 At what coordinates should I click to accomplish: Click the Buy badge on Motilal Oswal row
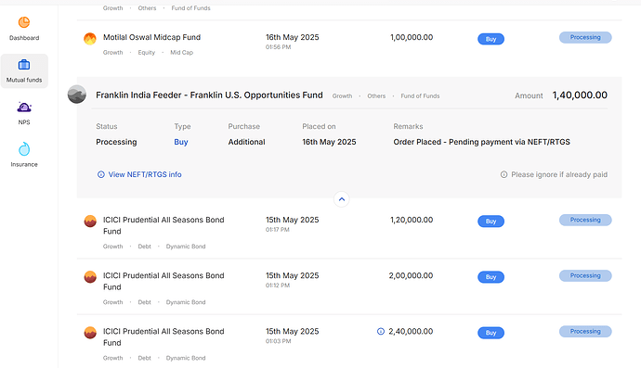coord(491,39)
